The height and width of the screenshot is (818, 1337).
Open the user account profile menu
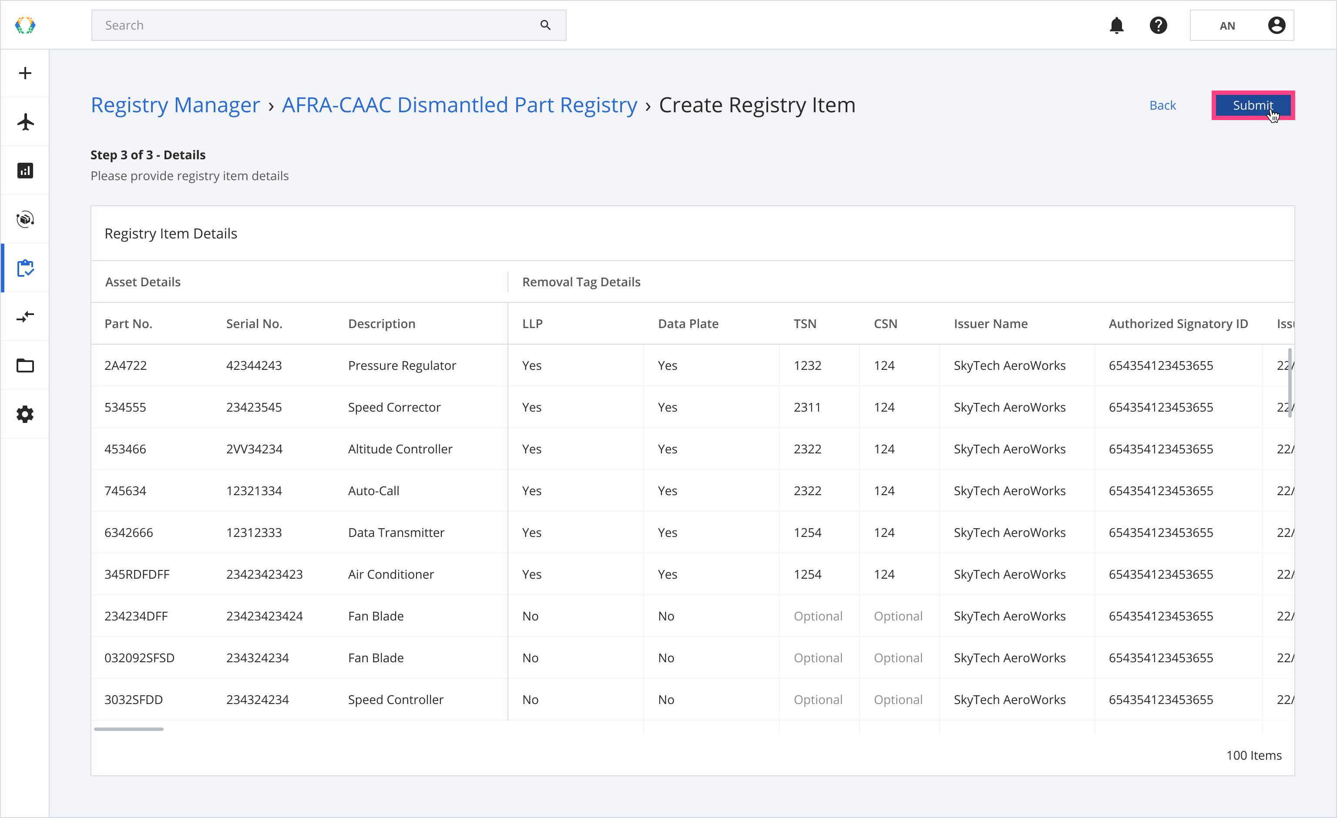[x=1276, y=26]
